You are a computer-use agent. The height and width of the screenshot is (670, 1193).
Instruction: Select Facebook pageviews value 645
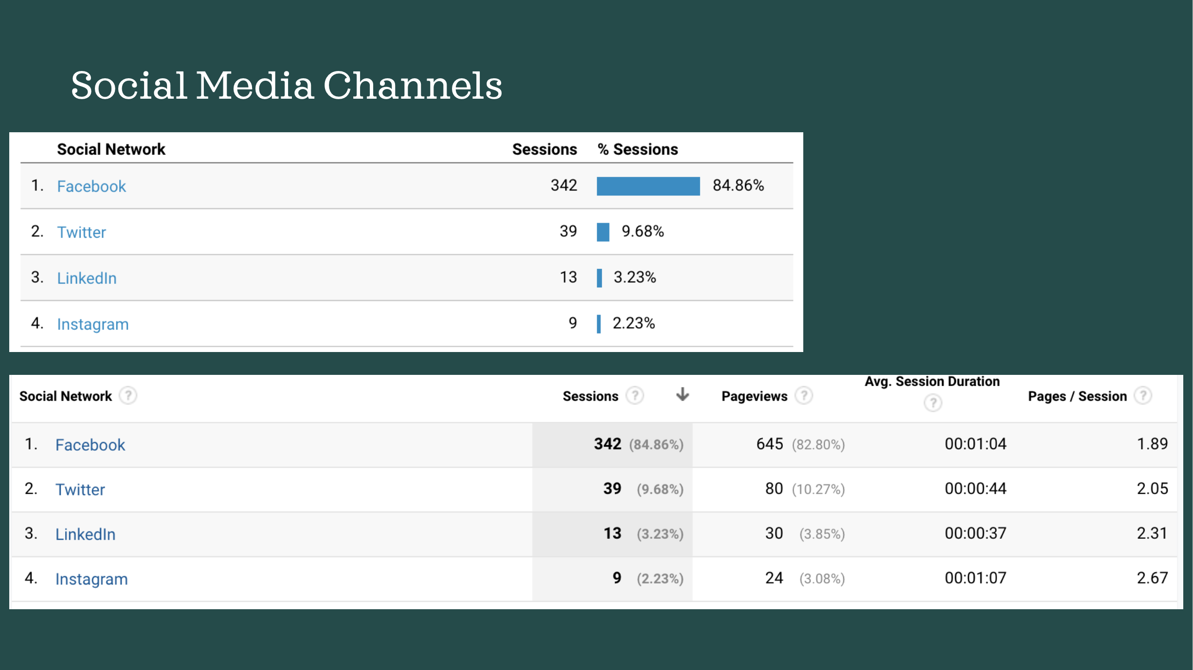(770, 444)
